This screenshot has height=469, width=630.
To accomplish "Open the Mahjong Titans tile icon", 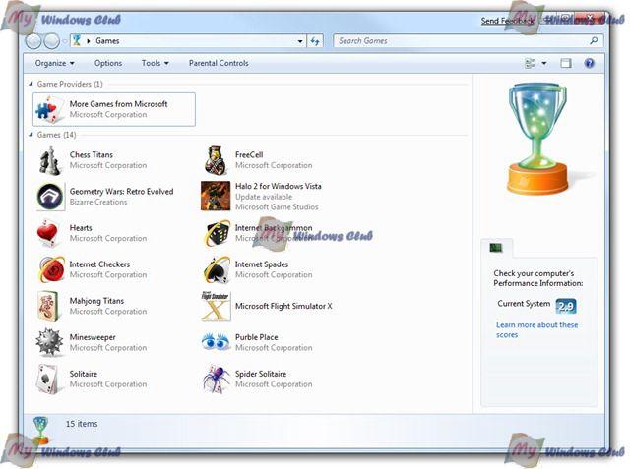I will tap(49, 306).
